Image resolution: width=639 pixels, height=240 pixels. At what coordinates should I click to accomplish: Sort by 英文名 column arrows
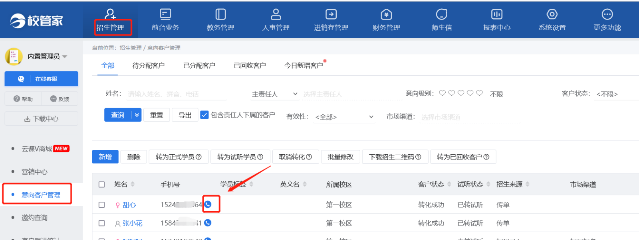[305, 184]
